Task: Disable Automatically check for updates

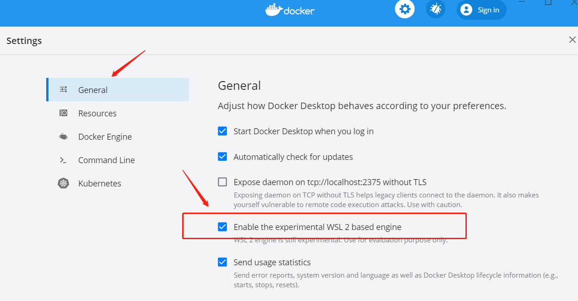Action: click(222, 157)
